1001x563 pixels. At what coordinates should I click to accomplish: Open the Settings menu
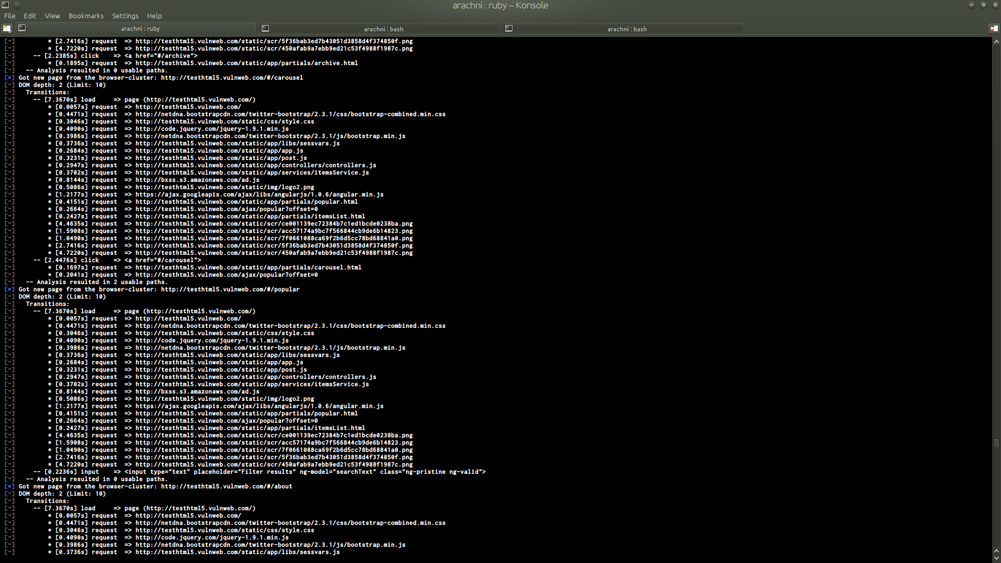[125, 16]
